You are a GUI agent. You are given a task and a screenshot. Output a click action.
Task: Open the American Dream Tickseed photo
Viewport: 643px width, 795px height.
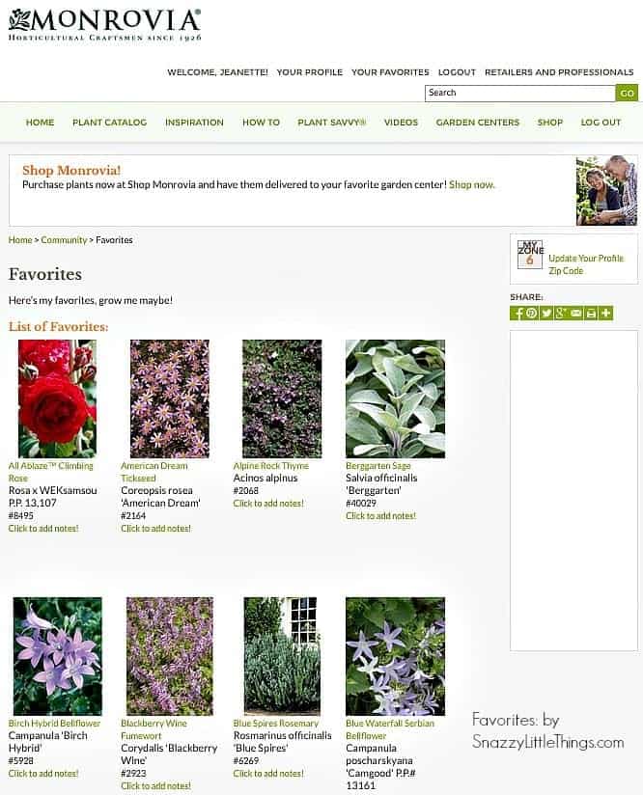pos(170,398)
